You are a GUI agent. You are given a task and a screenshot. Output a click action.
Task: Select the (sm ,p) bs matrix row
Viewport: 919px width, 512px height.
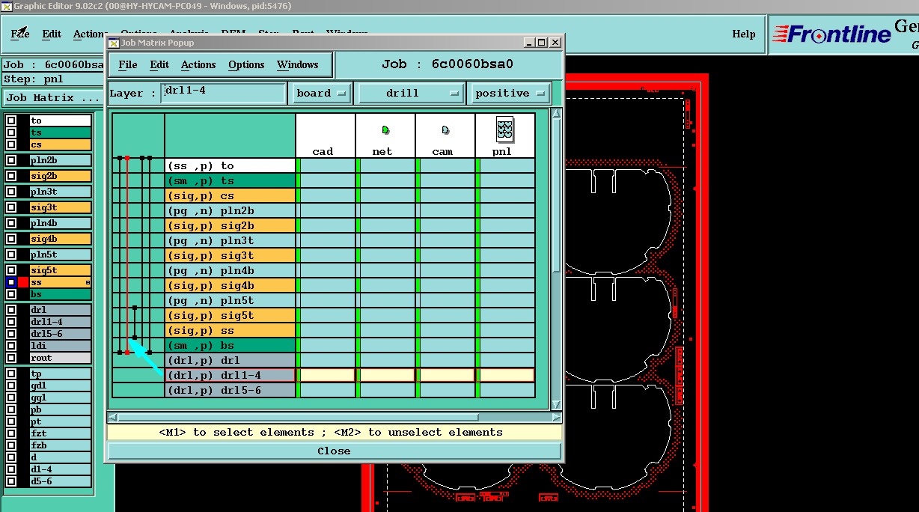tap(230, 346)
